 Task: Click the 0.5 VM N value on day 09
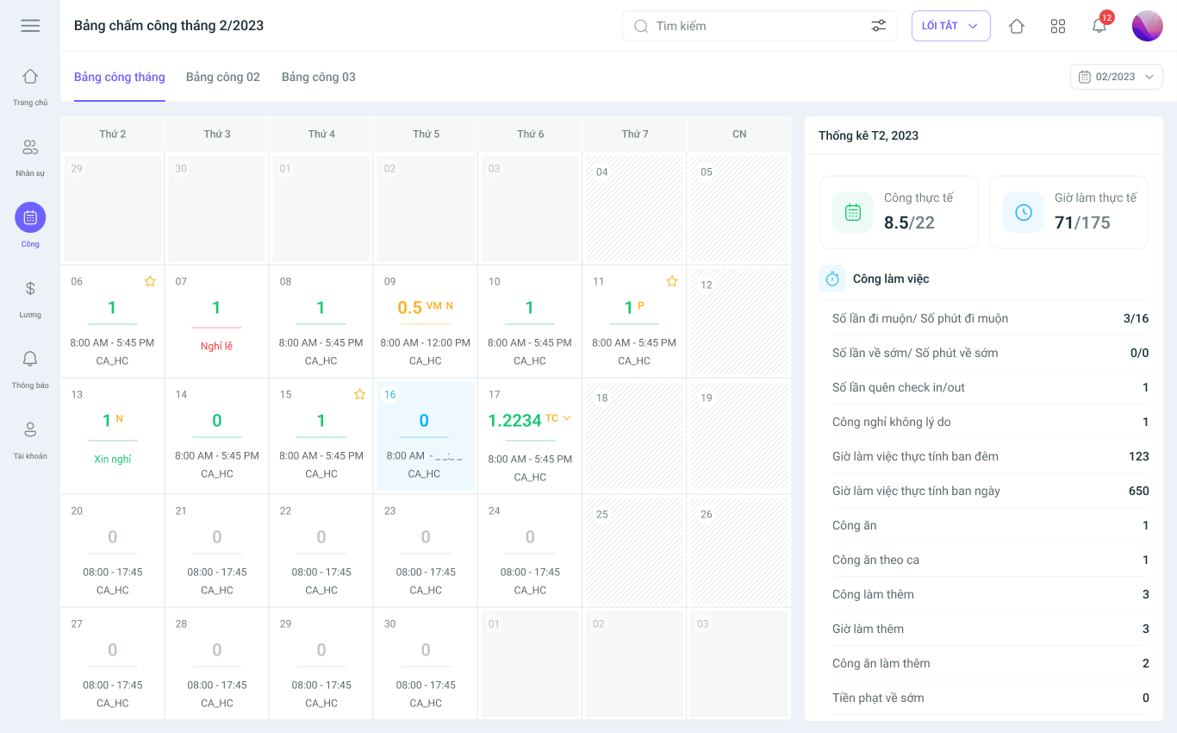[426, 308]
